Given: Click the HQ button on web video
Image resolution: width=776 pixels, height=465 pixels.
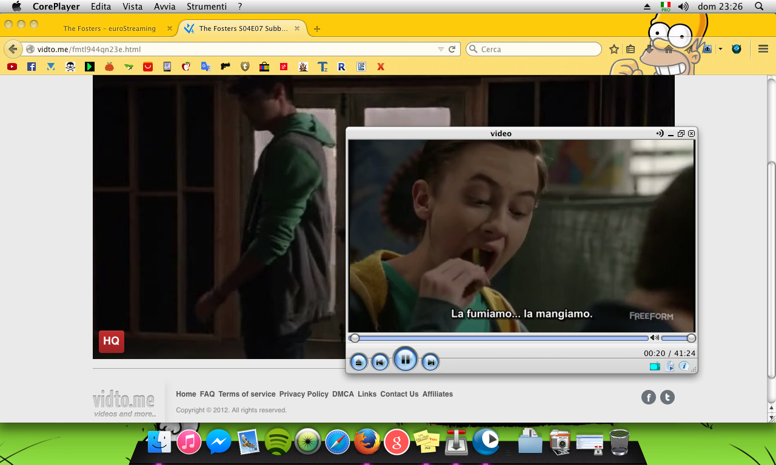Looking at the screenshot, I should 112,341.
